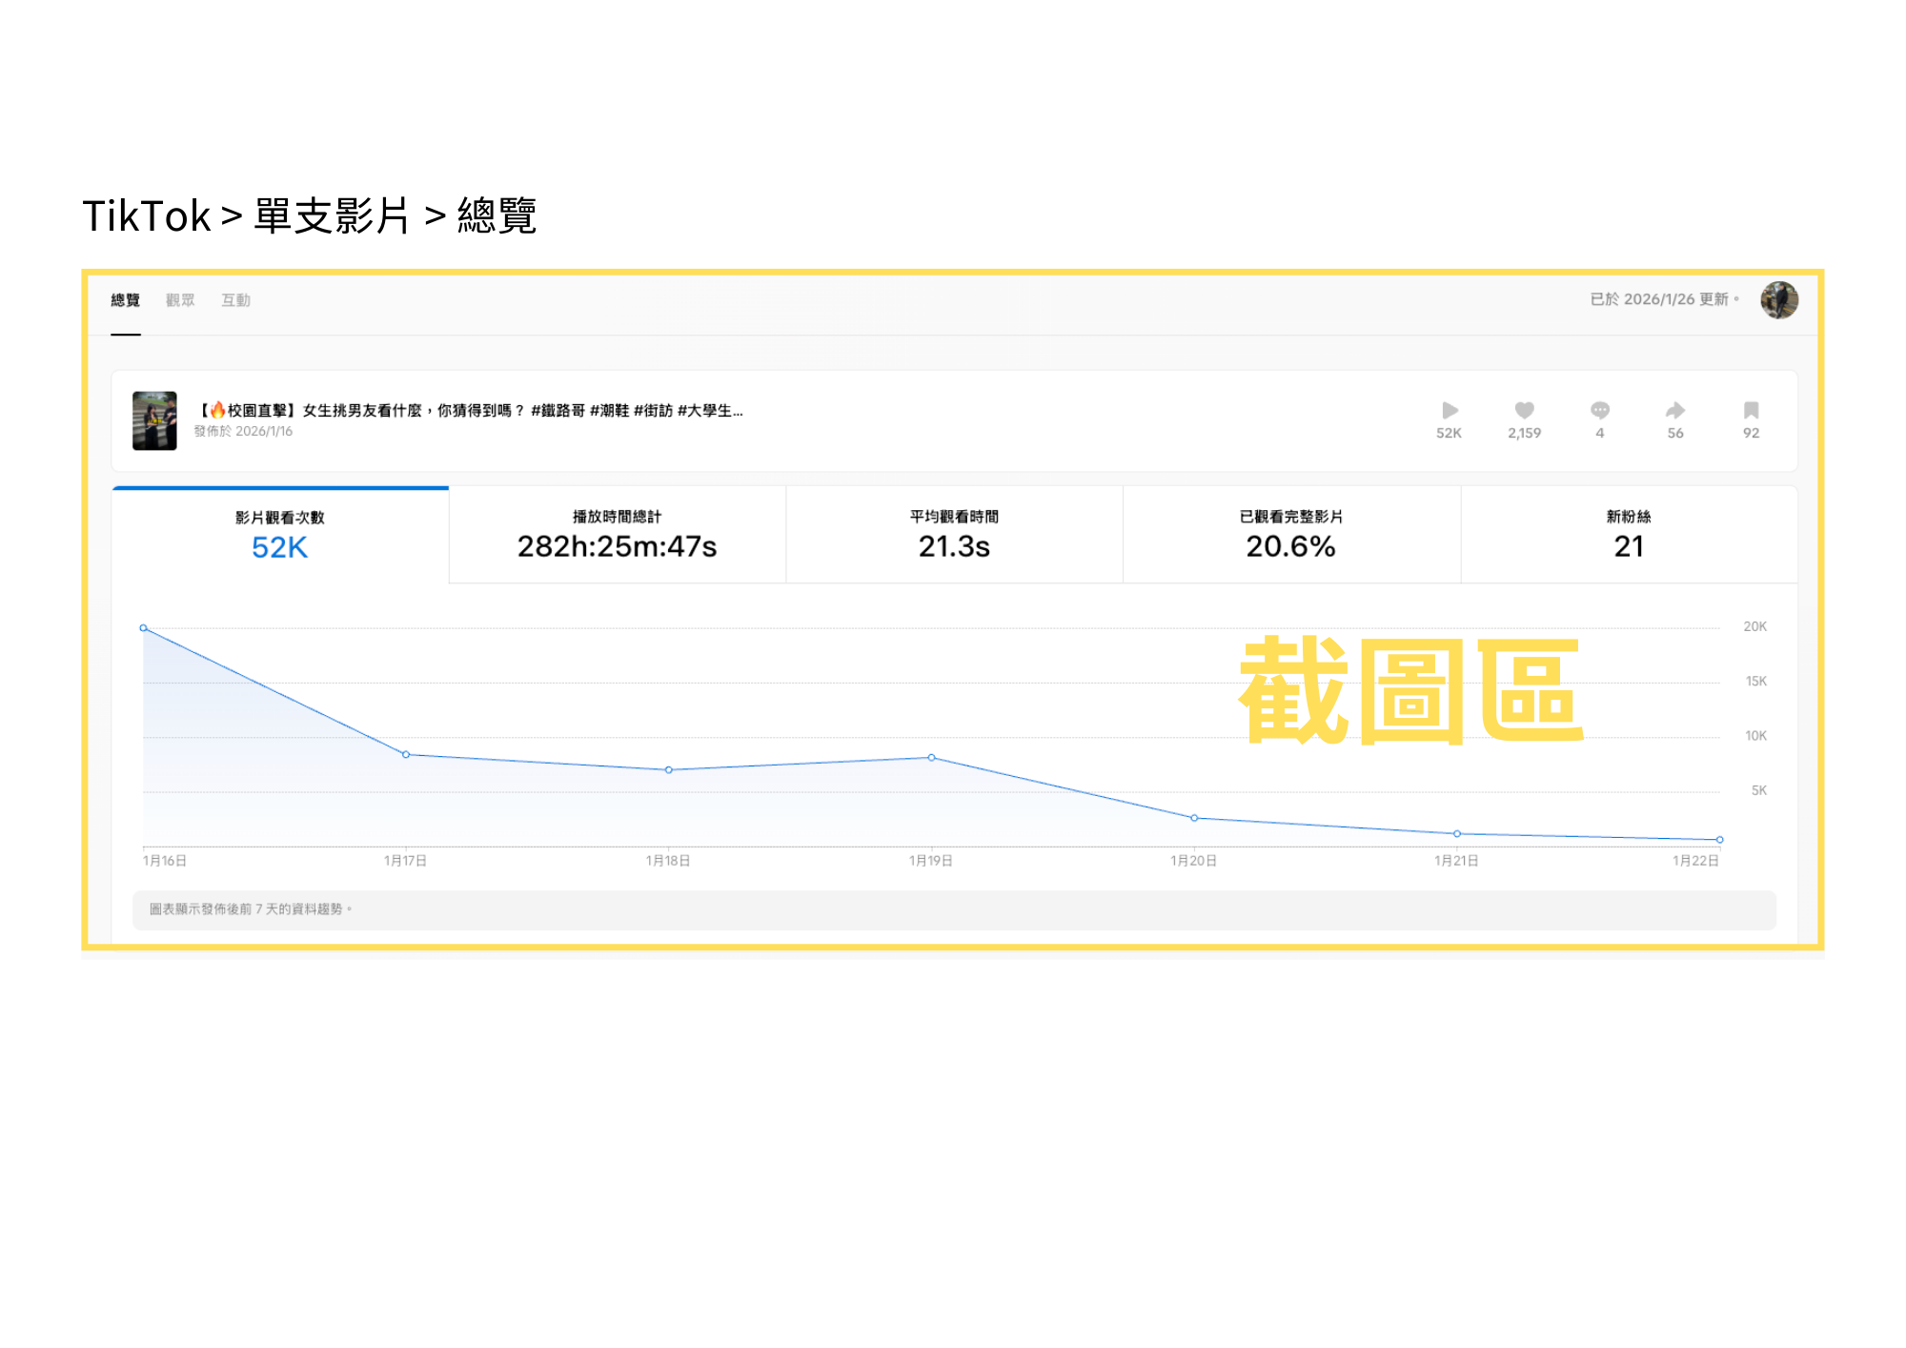This screenshot has height=1348, width=1906.
Task: Select the 已觀看完整影片 20.6% metric card
Action: point(1291,535)
